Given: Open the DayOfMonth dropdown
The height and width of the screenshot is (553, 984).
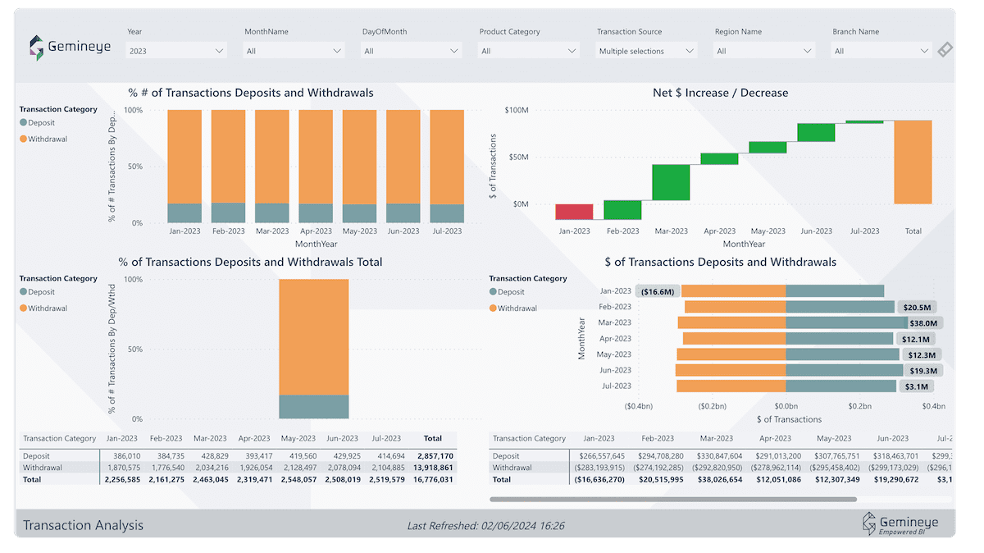Looking at the screenshot, I should point(411,49).
